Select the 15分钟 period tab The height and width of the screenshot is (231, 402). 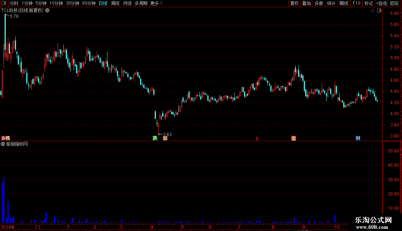[56, 3]
